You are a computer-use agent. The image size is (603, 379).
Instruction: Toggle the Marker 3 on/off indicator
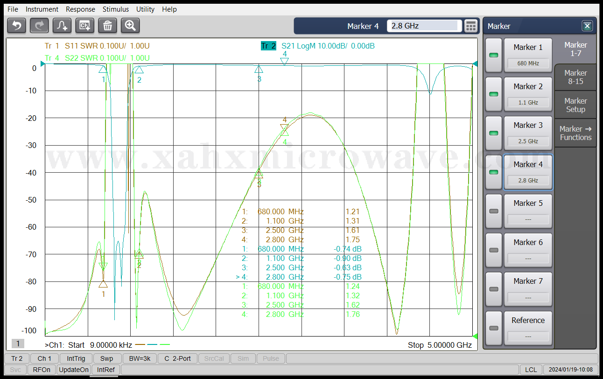493,133
